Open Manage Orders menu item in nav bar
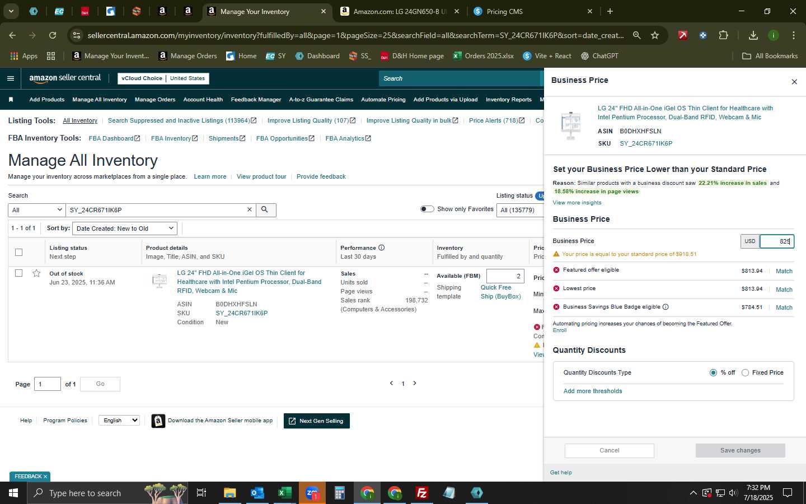The image size is (806, 504). point(155,100)
